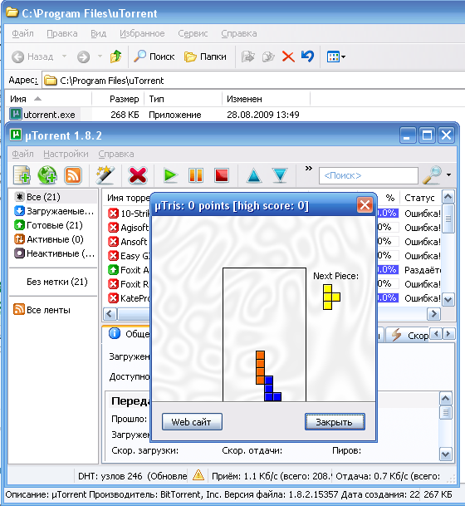The width and height of the screenshot is (465, 506).
Task: Start torrent with the green play icon
Action: [170, 175]
